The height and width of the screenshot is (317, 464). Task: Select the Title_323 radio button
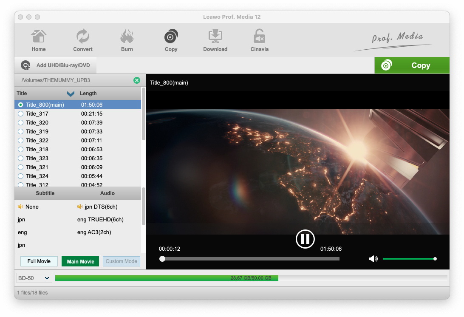[20, 158]
